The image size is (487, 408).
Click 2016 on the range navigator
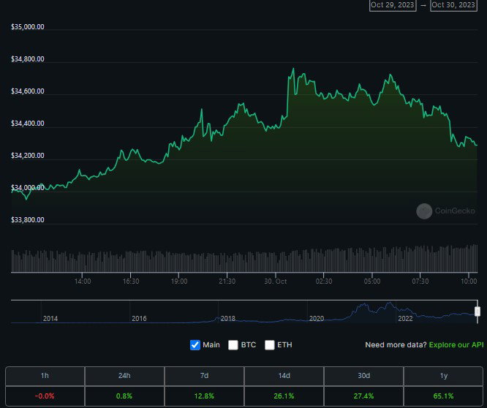[139, 319]
